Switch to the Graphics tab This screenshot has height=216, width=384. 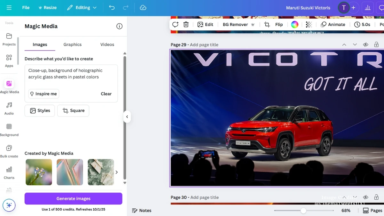[x=73, y=44]
